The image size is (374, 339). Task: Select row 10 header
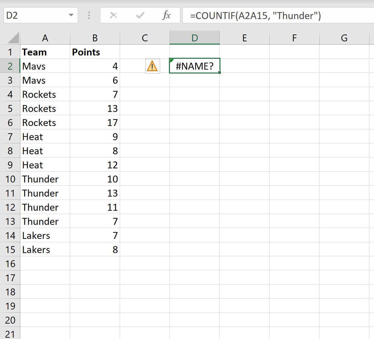10,179
